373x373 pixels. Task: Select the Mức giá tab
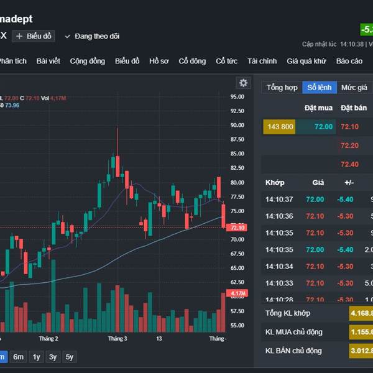354,88
